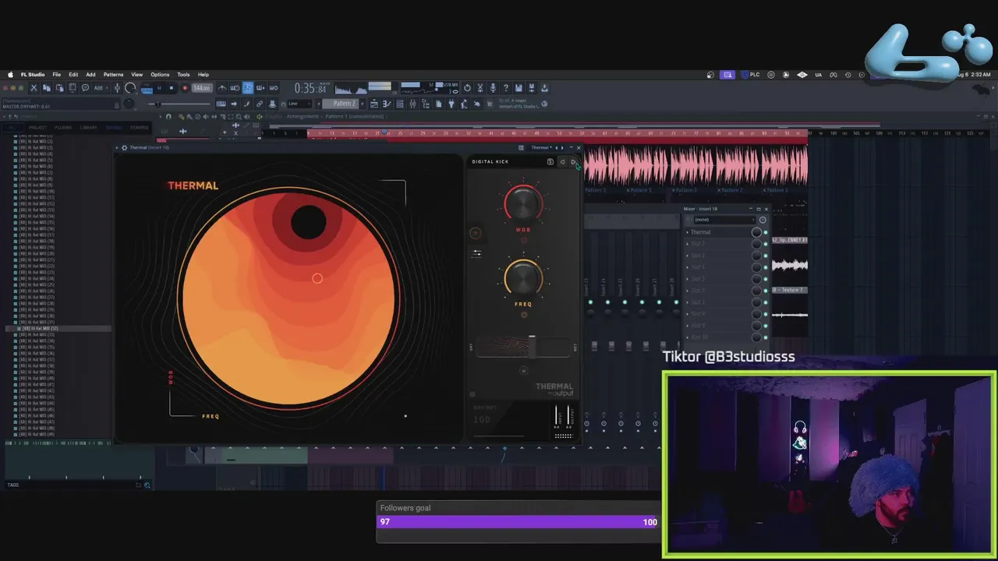
Task: Open the Tools menu
Action: coord(183,75)
